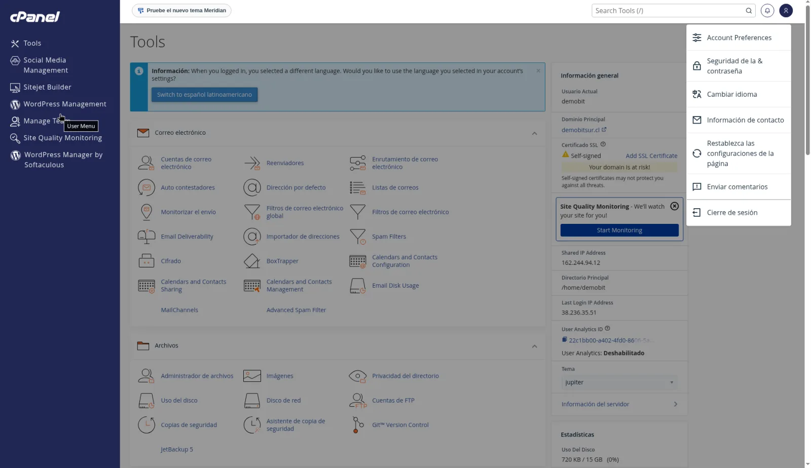The image size is (811, 468).
Task: Open the Listas de correos icon
Action: click(x=357, y=187)
